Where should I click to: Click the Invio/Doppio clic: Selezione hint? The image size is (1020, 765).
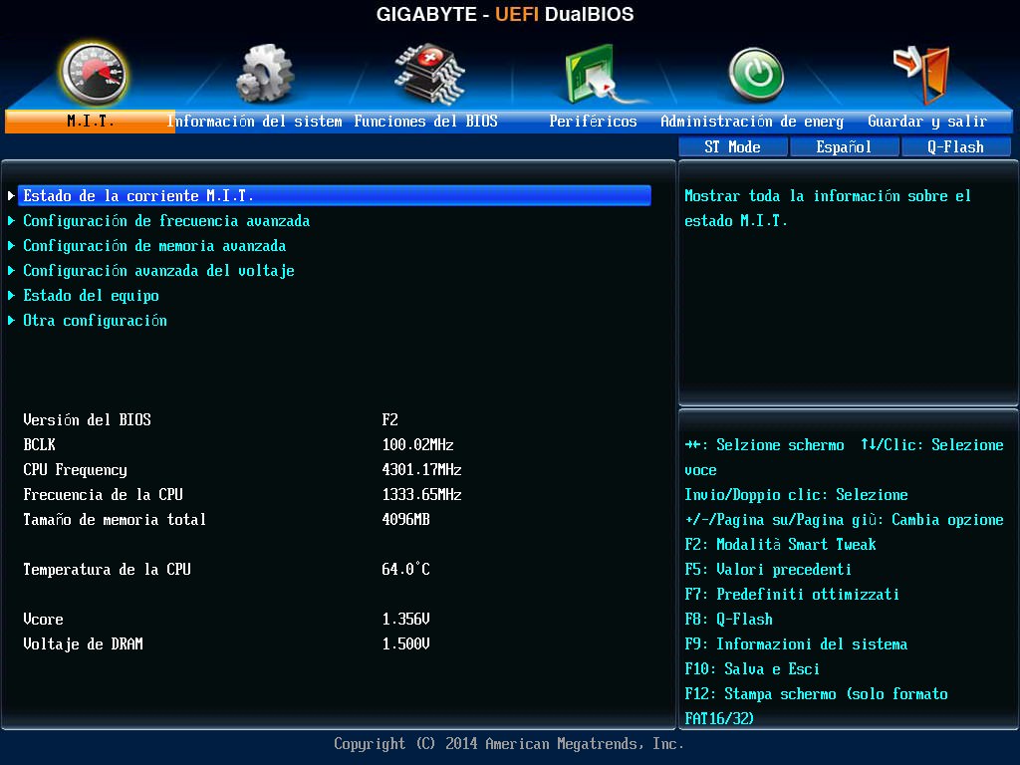796,495
